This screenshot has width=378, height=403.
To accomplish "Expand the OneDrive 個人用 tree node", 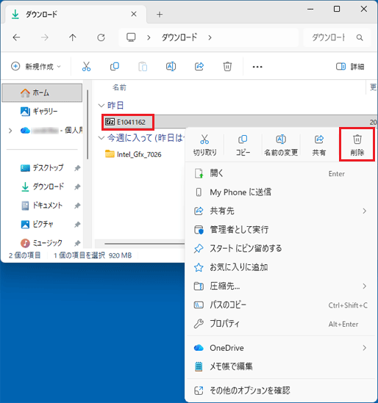I will 10,131.
